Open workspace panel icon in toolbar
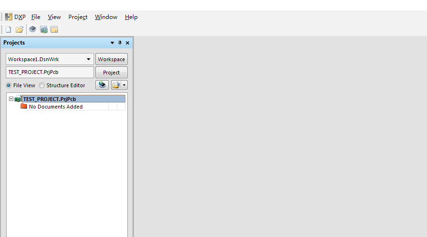 [54, 29]
